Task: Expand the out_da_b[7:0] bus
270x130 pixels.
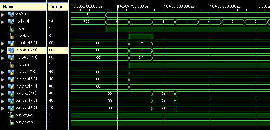Action: (x=3, y=108)
